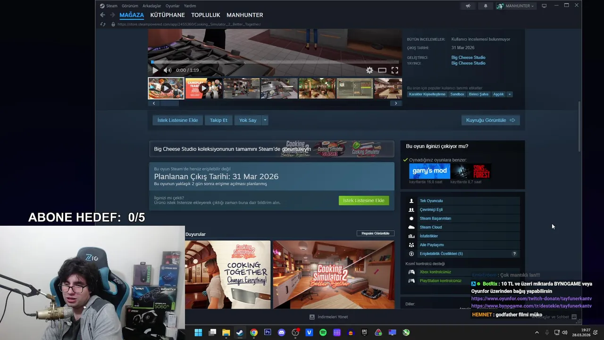Open video settings gear icon

pos(369,70)
